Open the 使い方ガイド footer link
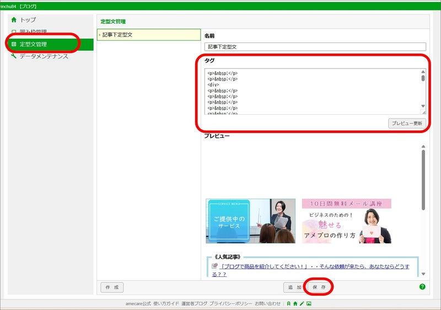The width and height of the screenshot is (441, 310). point(166,303)
